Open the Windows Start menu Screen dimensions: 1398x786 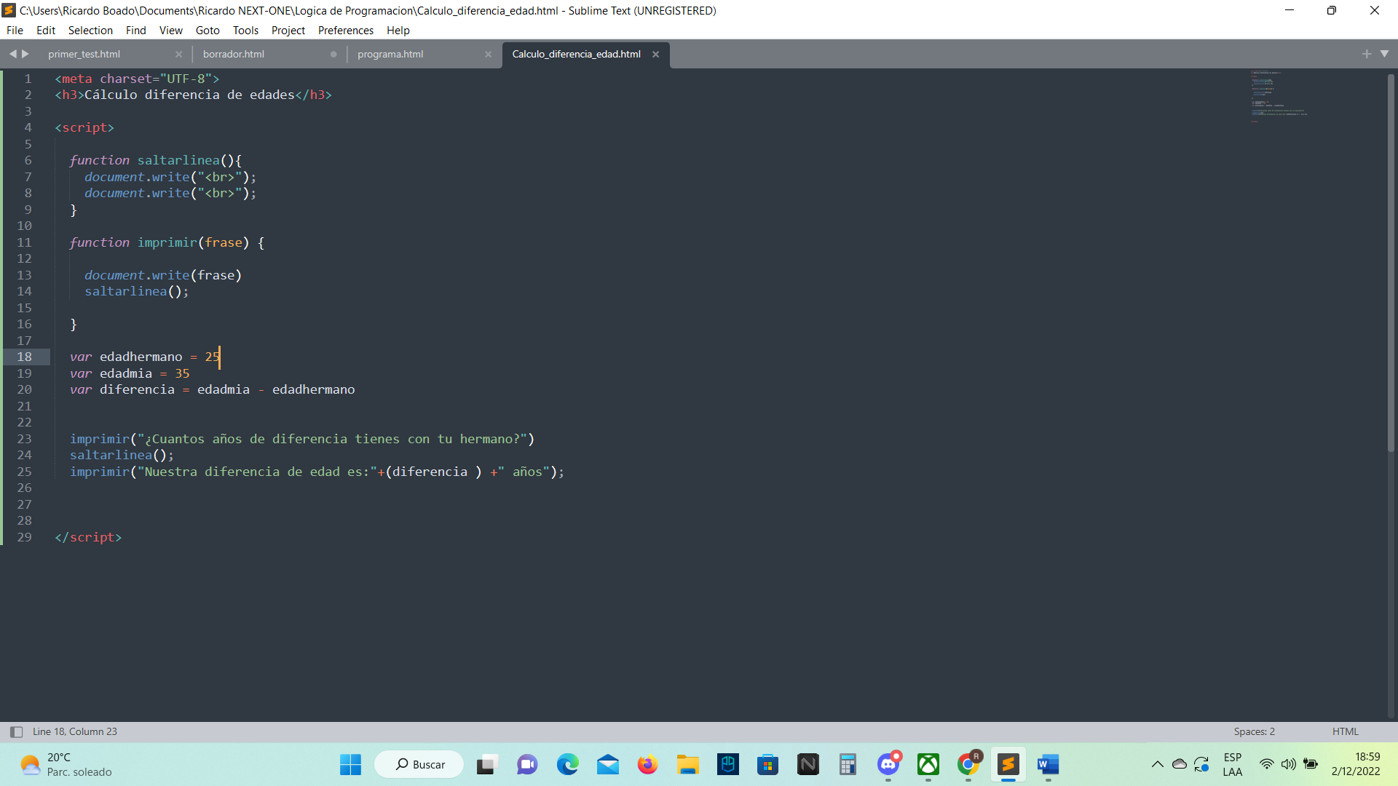(x=350, y=764)
